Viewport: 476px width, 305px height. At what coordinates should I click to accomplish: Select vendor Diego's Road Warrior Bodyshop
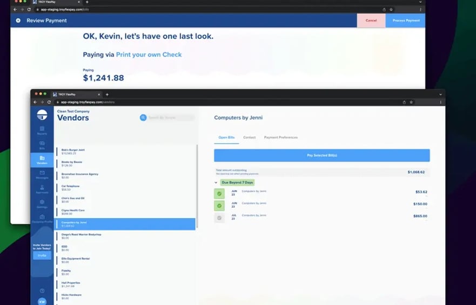click(x=125, y=236)
